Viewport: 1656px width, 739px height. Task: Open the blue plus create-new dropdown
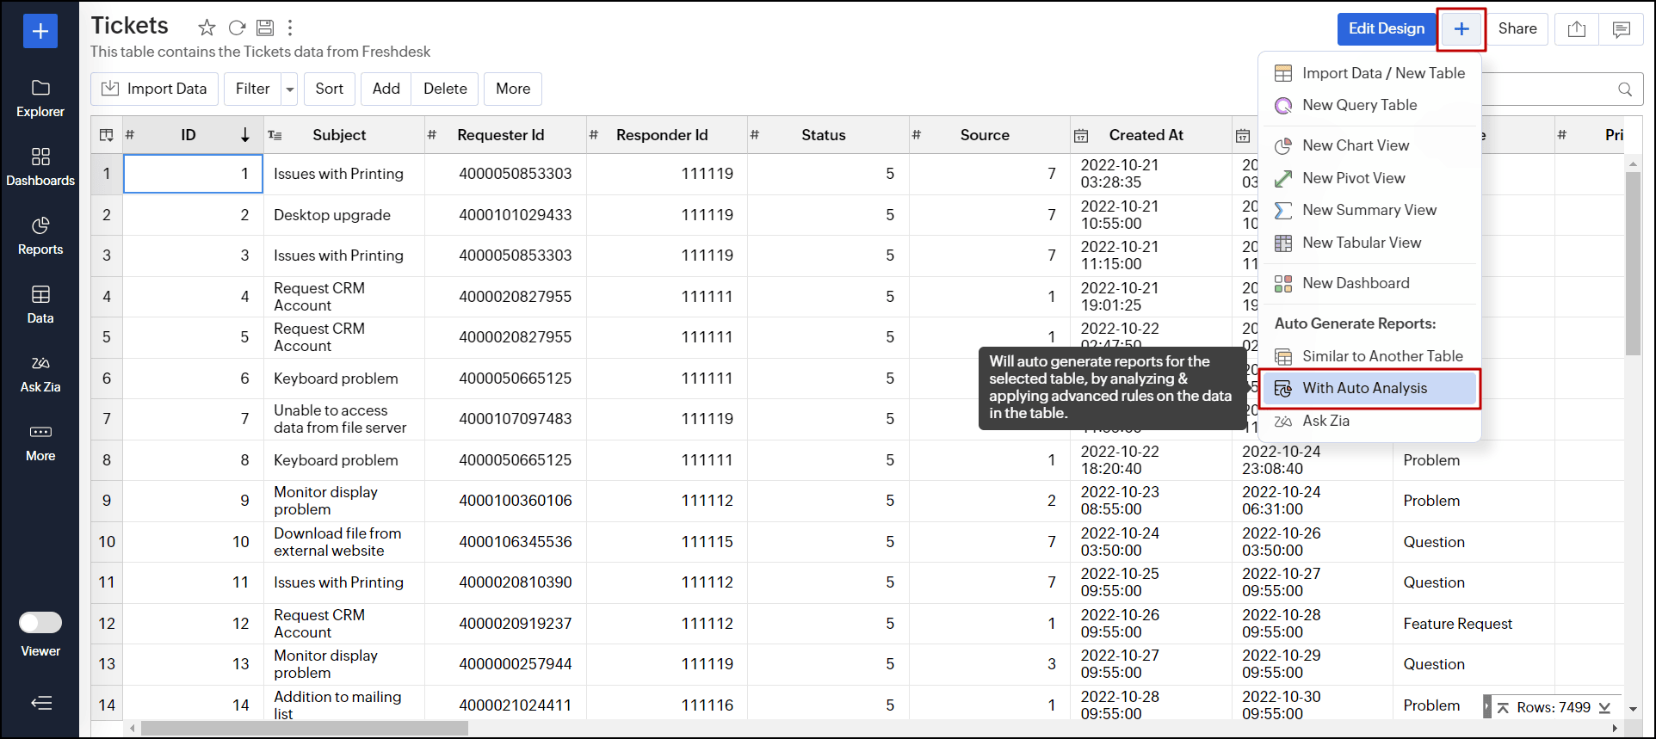pos(1461,29)
